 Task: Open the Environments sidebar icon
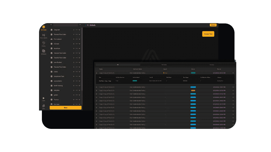click(43, 35)
